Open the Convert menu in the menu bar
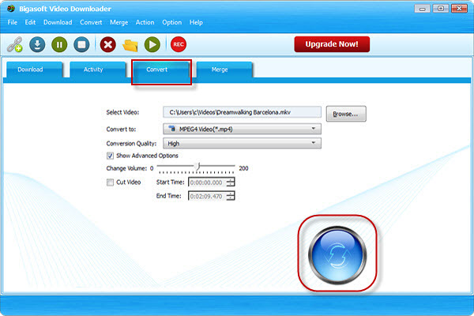This screenshot has height=316, width=474. 91,22
